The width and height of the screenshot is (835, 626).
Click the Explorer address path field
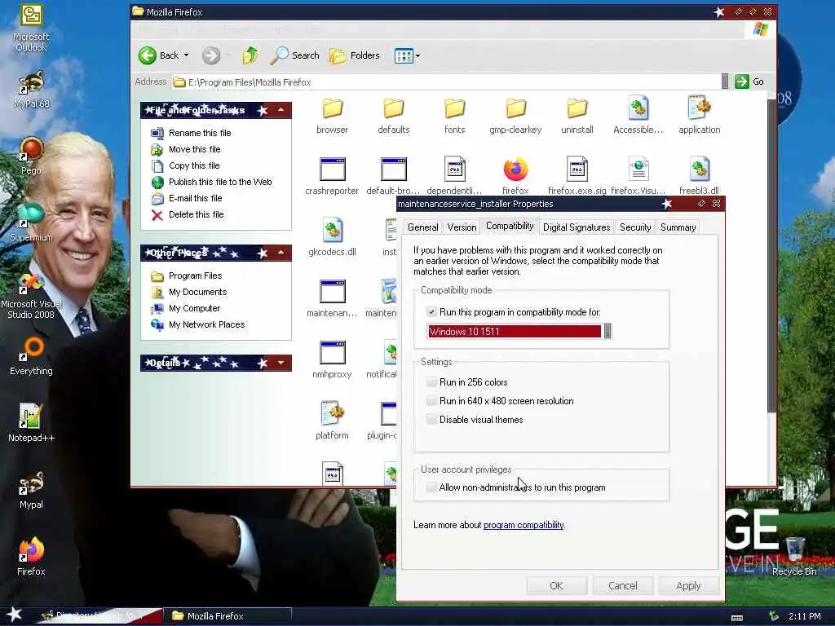tap(446, 82)
